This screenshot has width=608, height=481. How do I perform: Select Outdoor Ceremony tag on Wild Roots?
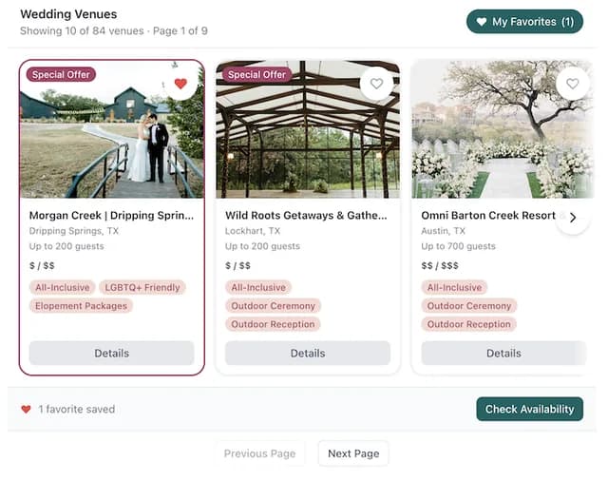click(x=273, y=306)
